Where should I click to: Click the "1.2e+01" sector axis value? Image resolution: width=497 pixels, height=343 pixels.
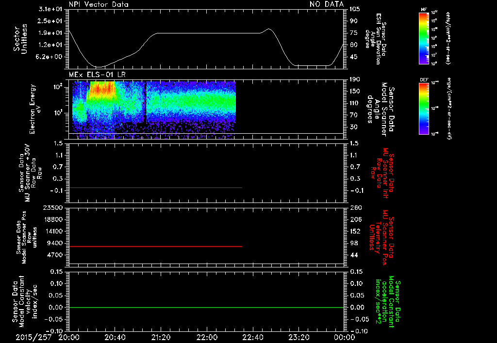(x=50, y=45)
